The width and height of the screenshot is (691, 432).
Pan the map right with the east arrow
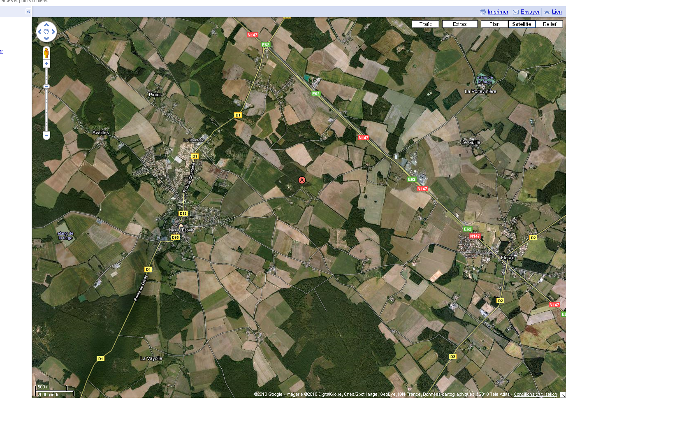(53, 32)
